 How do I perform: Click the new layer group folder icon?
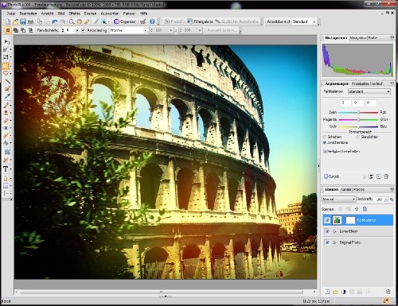pyautogui.click(x=335, y=292)
